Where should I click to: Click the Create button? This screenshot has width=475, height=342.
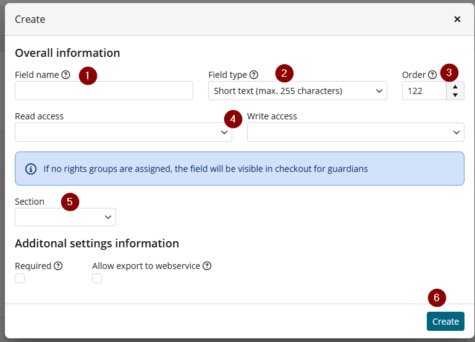[x=445, y=322]
